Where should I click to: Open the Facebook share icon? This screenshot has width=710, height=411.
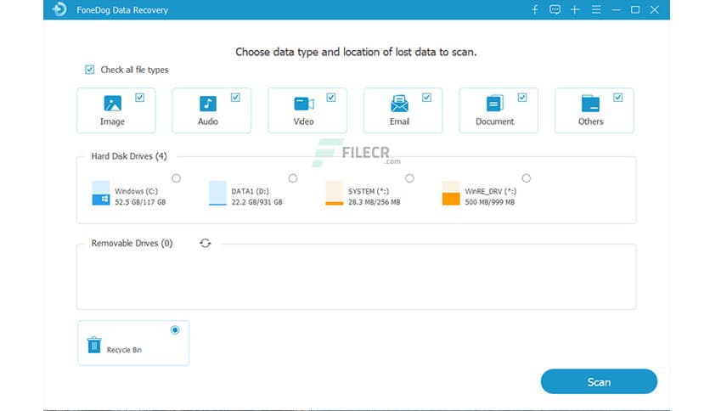coord(535,9)
